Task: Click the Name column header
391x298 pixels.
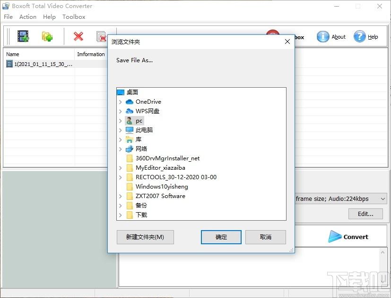Action: click(x=39, y=54)
